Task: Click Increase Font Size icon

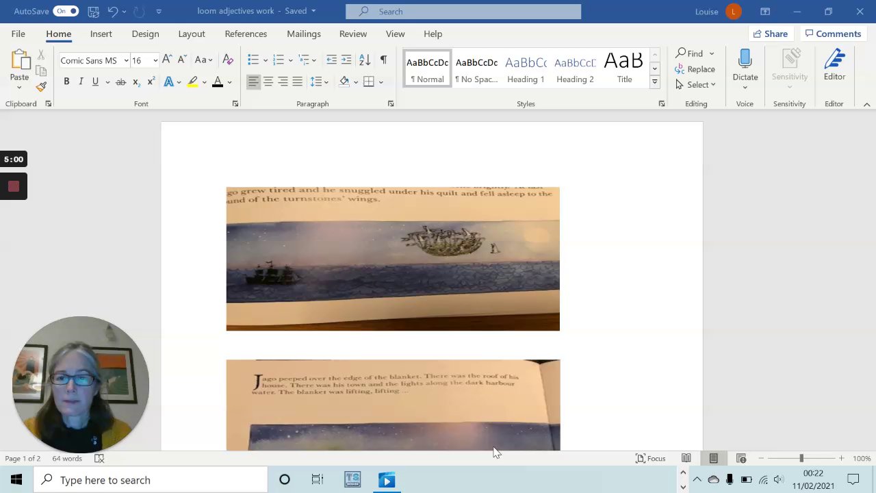Action: (x=167, y=60)
